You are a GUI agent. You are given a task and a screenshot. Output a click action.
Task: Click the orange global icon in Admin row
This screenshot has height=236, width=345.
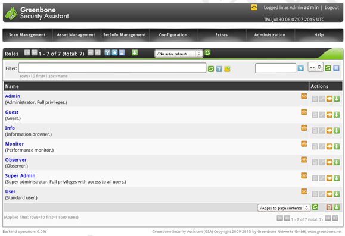pos(304,96)
